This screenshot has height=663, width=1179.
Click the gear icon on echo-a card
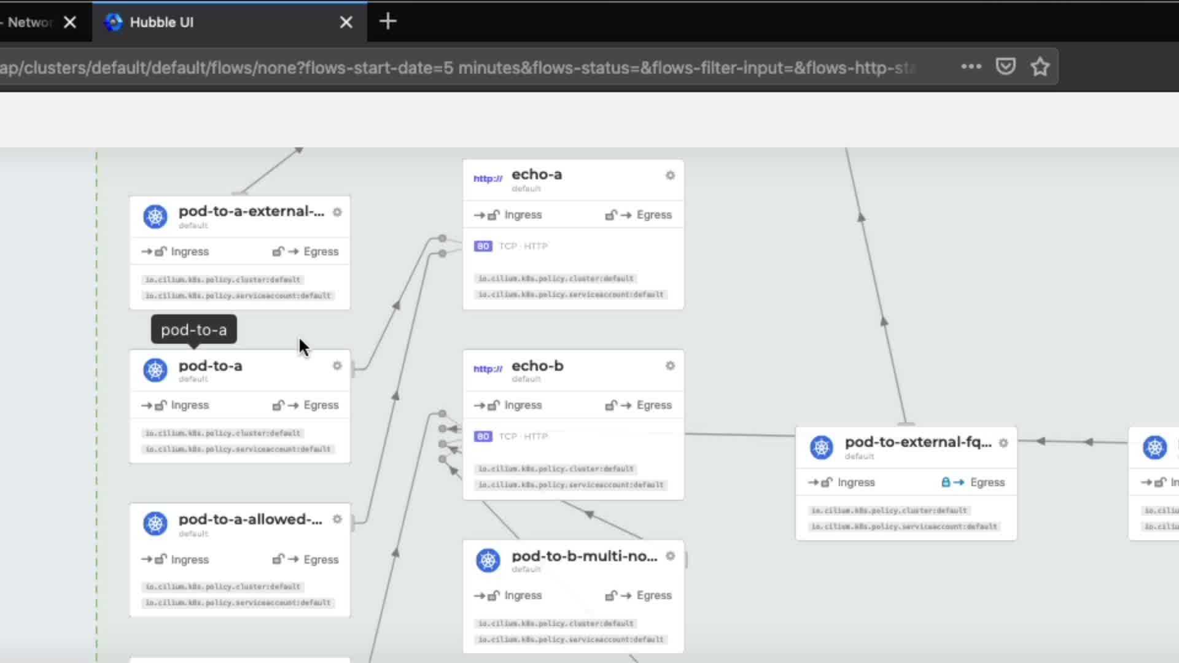pyautogui.click(x=670, y=176)
